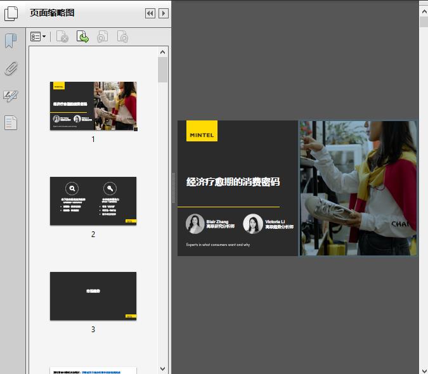Open the Bookmarks panel
This screenshot has width=428, height=374.
pos(11,41)
